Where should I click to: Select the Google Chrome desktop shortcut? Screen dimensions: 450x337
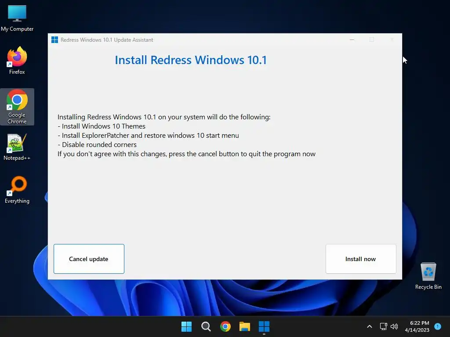(17, 107)
